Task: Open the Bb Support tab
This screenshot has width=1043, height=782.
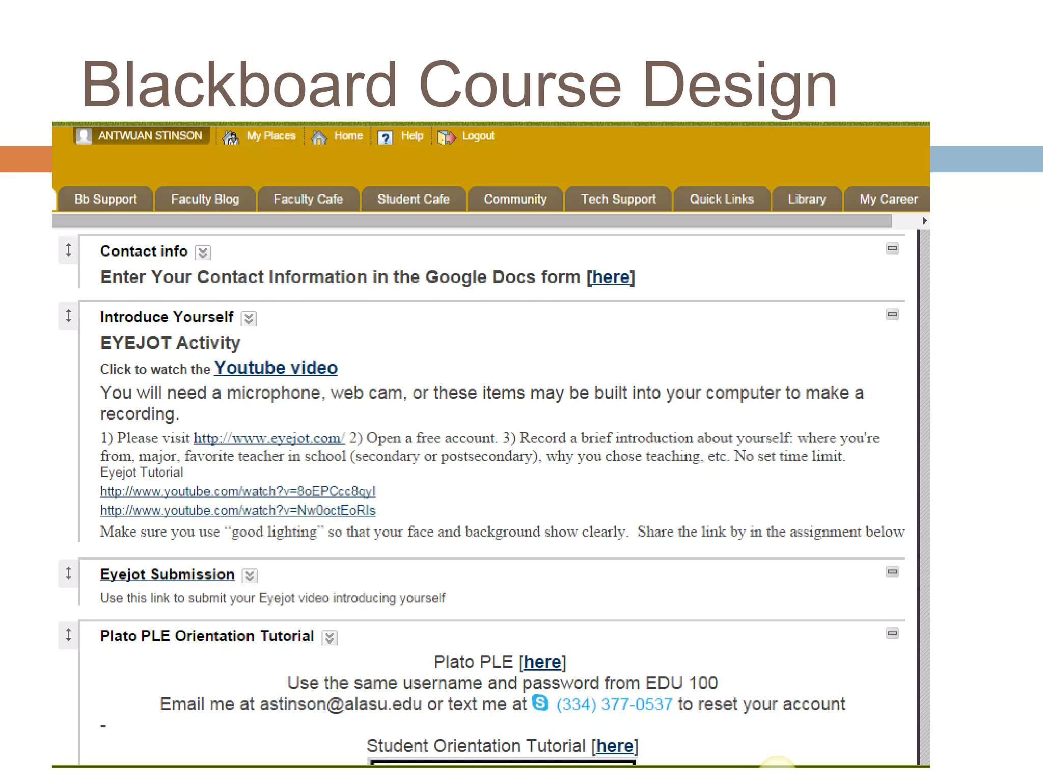Action: point(105,199)
